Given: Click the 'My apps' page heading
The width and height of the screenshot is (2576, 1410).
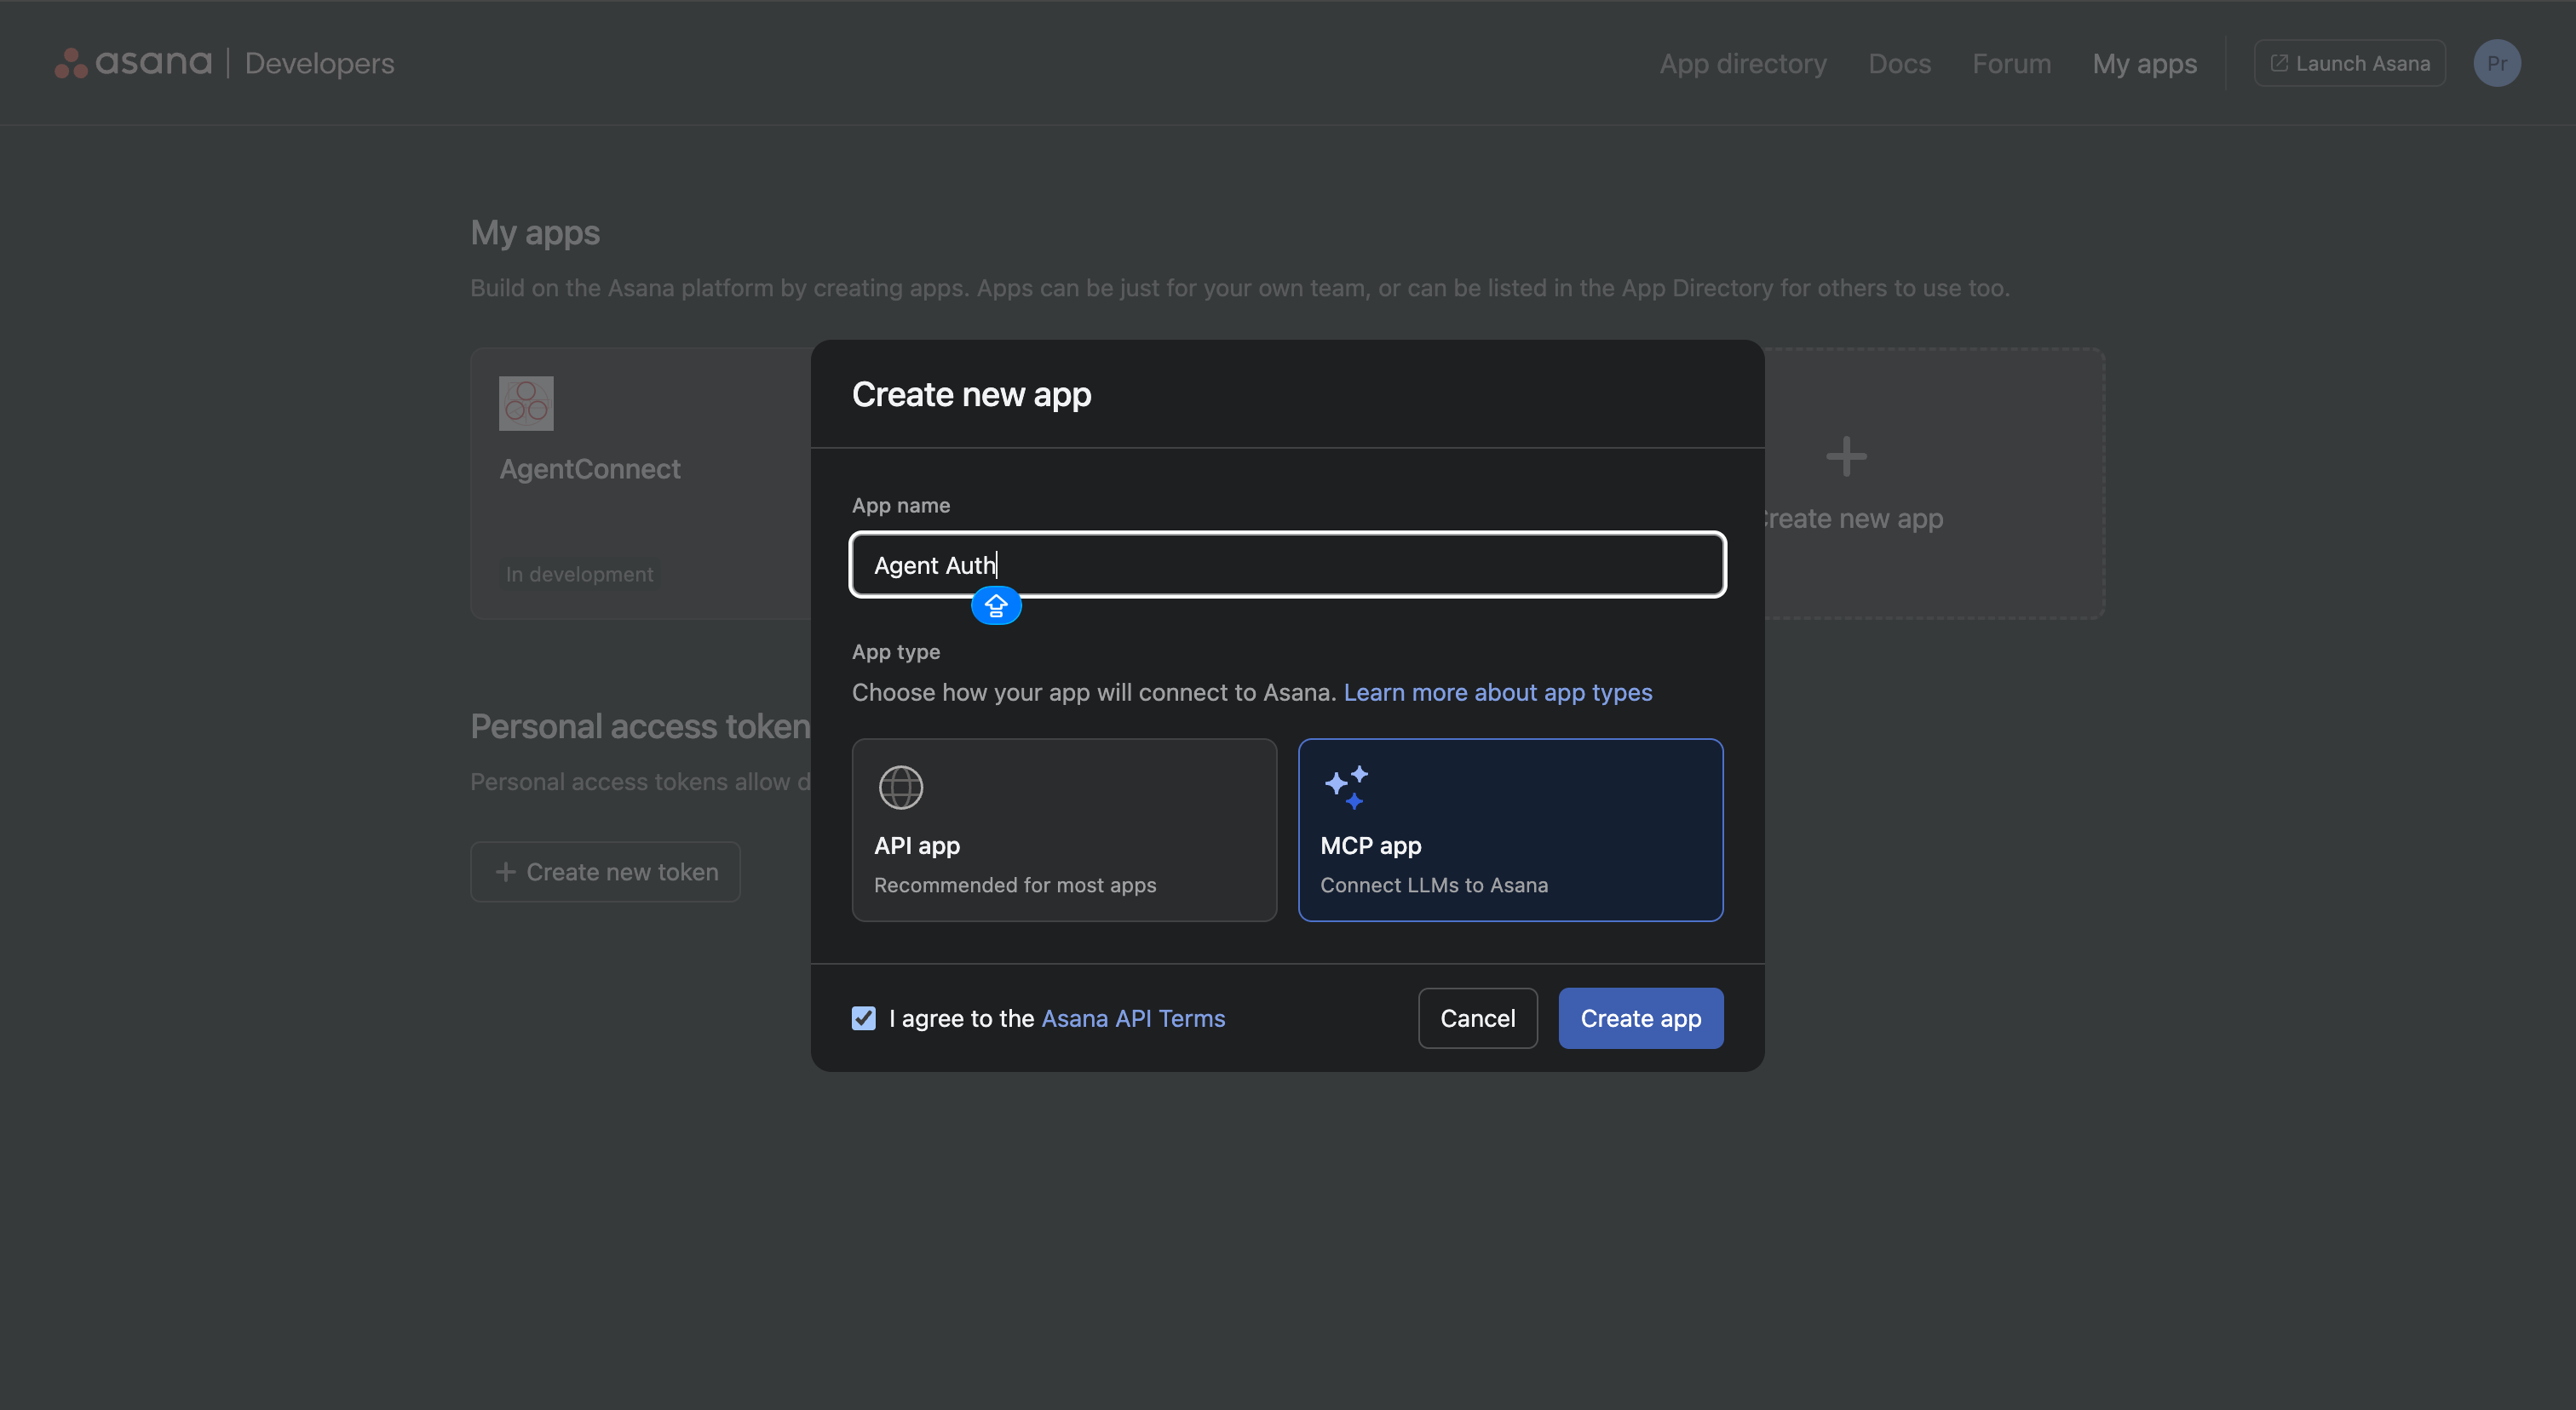Looking at the screenshot, I should (x=535, y=232).
